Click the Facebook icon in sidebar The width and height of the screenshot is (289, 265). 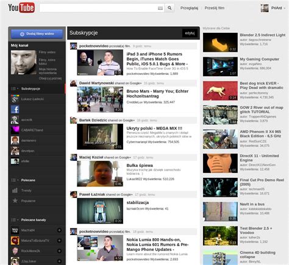[15, 109]
